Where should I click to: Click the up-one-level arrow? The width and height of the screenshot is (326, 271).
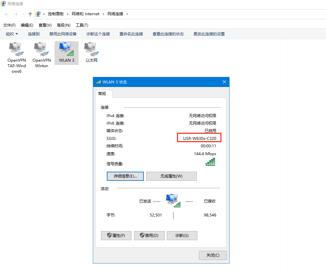30,14
